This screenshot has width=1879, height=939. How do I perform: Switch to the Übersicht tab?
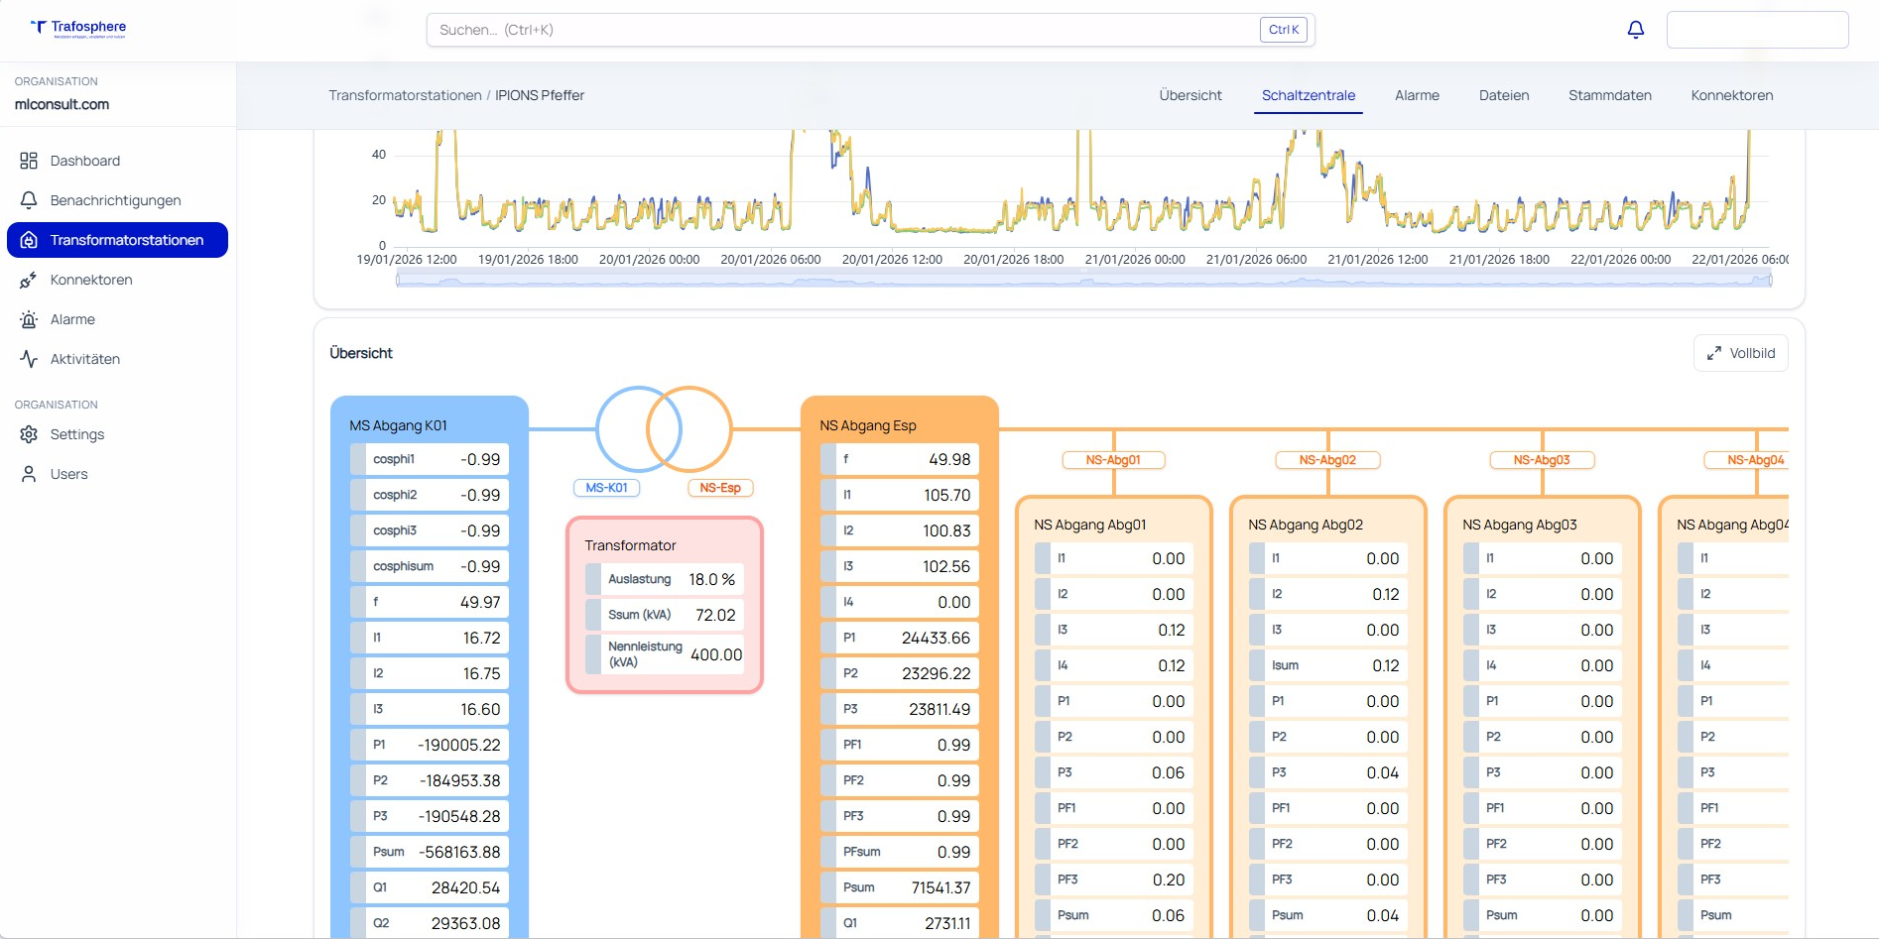pos(1190,95)
